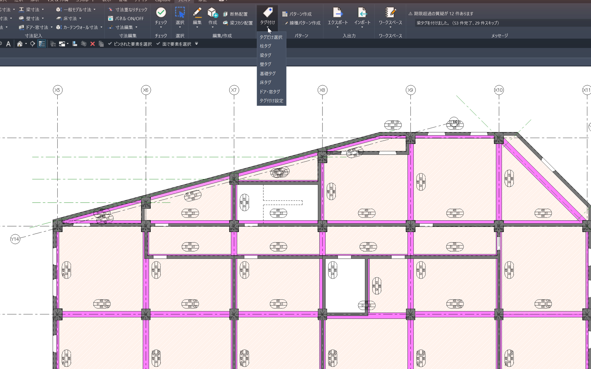Expand the 壁寸法 dropdown arrow
The width and height of the screenshot is (591, 369).
(43, 18)
